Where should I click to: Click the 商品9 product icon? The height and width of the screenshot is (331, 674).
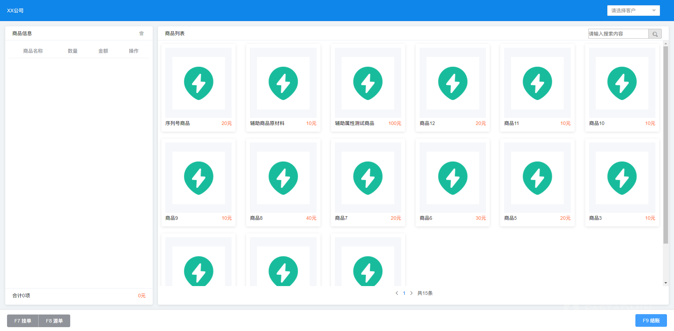[198, 178]
